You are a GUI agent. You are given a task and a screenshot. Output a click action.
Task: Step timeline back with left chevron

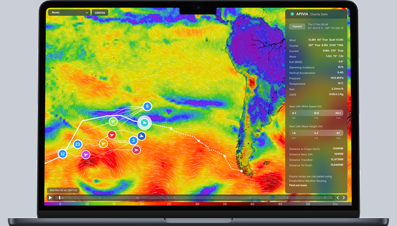pos(337,198)
